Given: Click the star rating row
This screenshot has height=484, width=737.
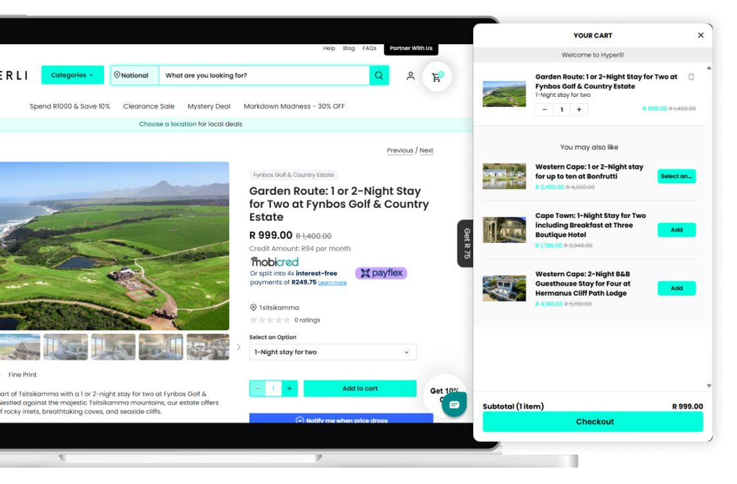Looking at the screenshot, I should click(270, 320).
